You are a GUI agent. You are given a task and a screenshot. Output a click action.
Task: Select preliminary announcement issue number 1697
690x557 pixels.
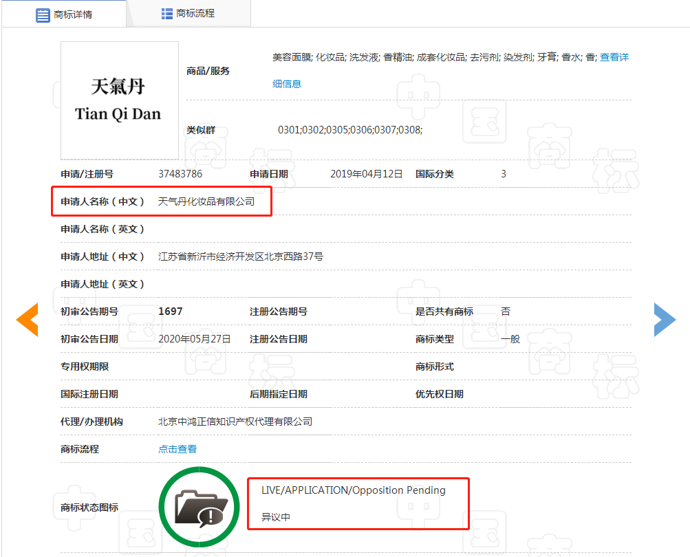[171, 312]
